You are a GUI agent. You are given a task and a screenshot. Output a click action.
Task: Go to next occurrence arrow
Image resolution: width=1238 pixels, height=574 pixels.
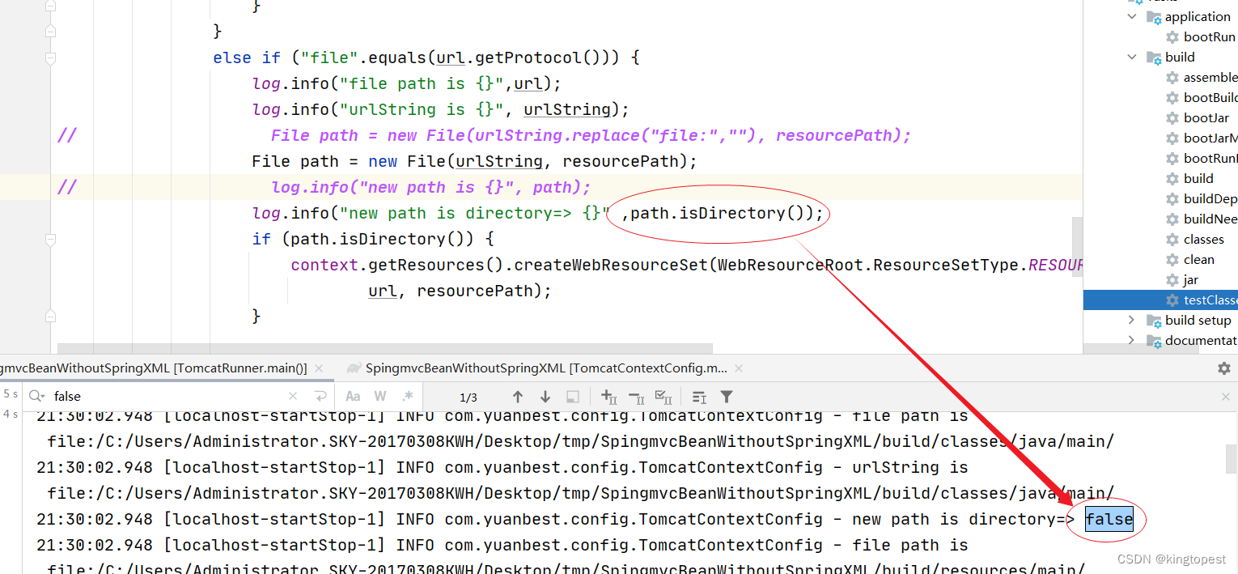545,397
